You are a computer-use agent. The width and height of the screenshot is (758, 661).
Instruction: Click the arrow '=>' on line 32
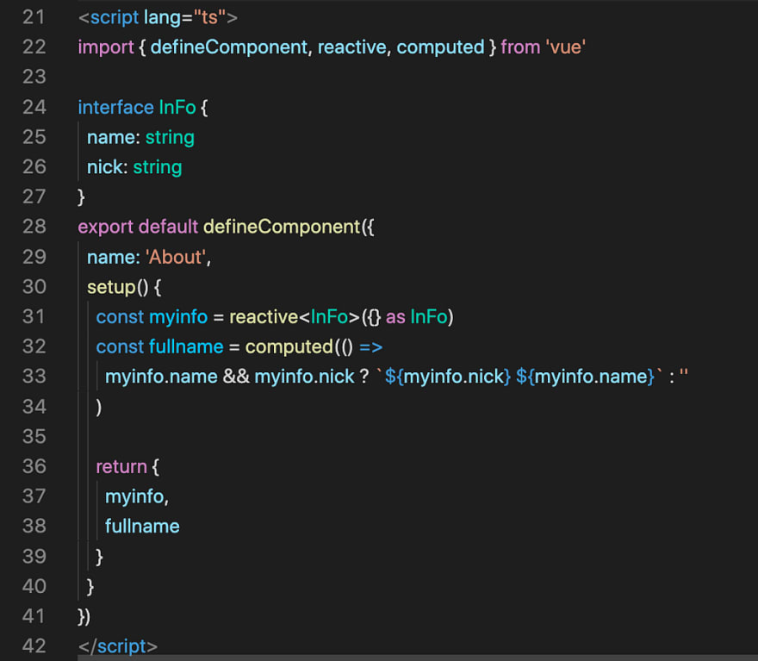370,347
